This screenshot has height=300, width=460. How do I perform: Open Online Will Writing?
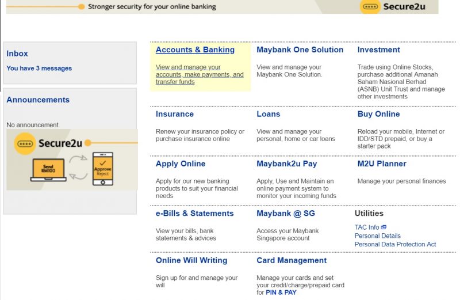[191, 260]
